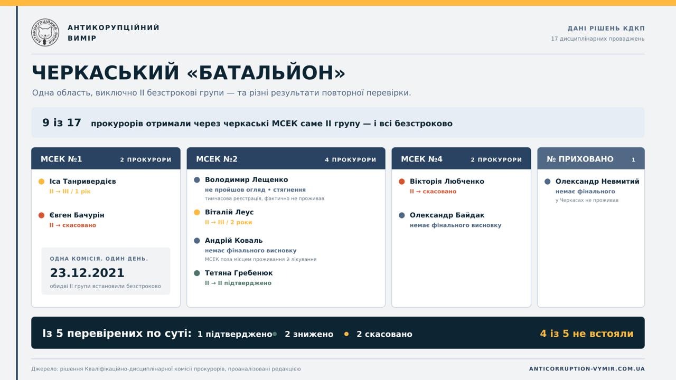The image size is (676, 380).
Task: Click the gray dot beside Володимир Лещенко
Action: (x=197, y=180)
